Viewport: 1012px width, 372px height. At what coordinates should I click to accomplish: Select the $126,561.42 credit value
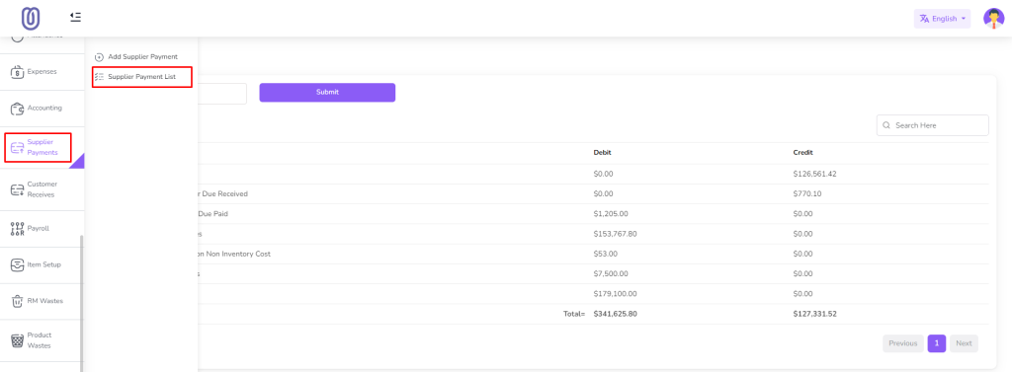click(815, 174)
